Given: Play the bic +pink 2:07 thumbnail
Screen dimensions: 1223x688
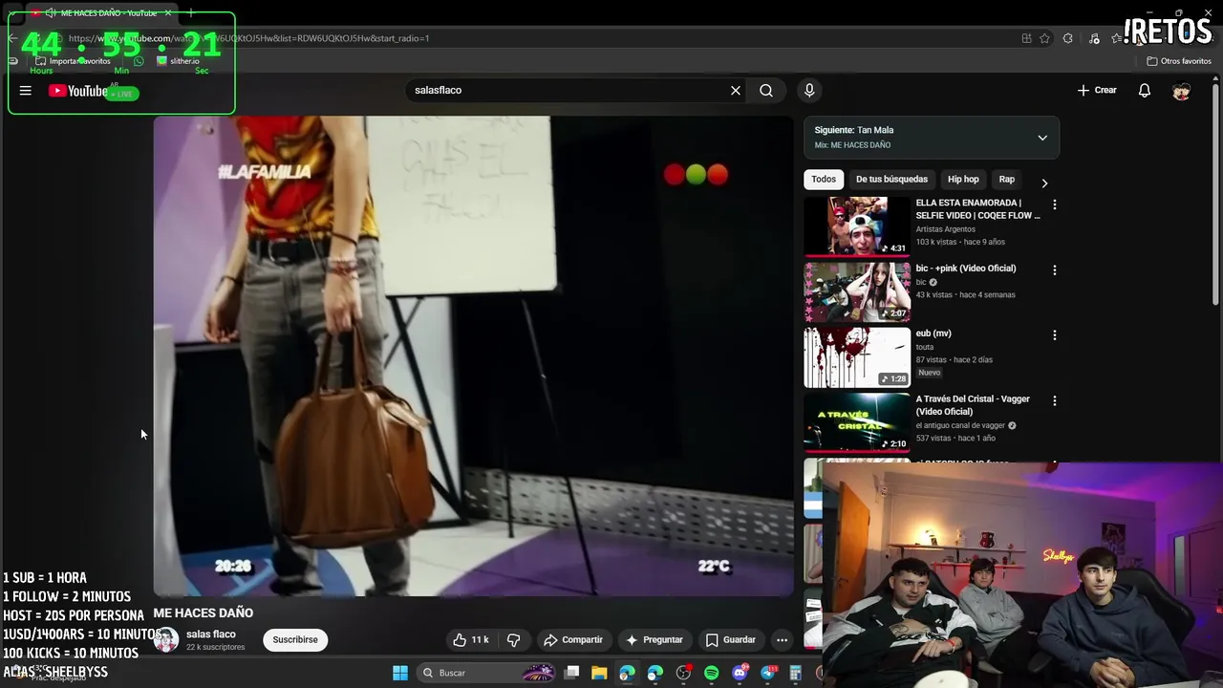Looking at the screenshot, I should click(x=857, y=291).
